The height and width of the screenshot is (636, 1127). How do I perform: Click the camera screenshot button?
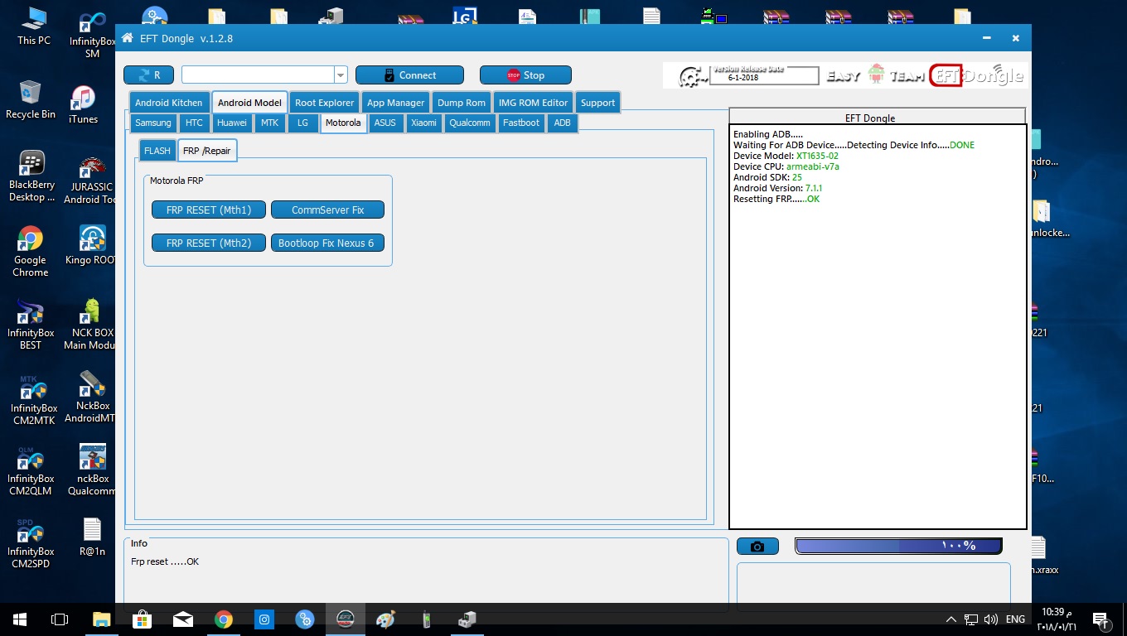[757, 547]
